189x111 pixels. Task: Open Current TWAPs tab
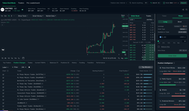click(40, 63)
